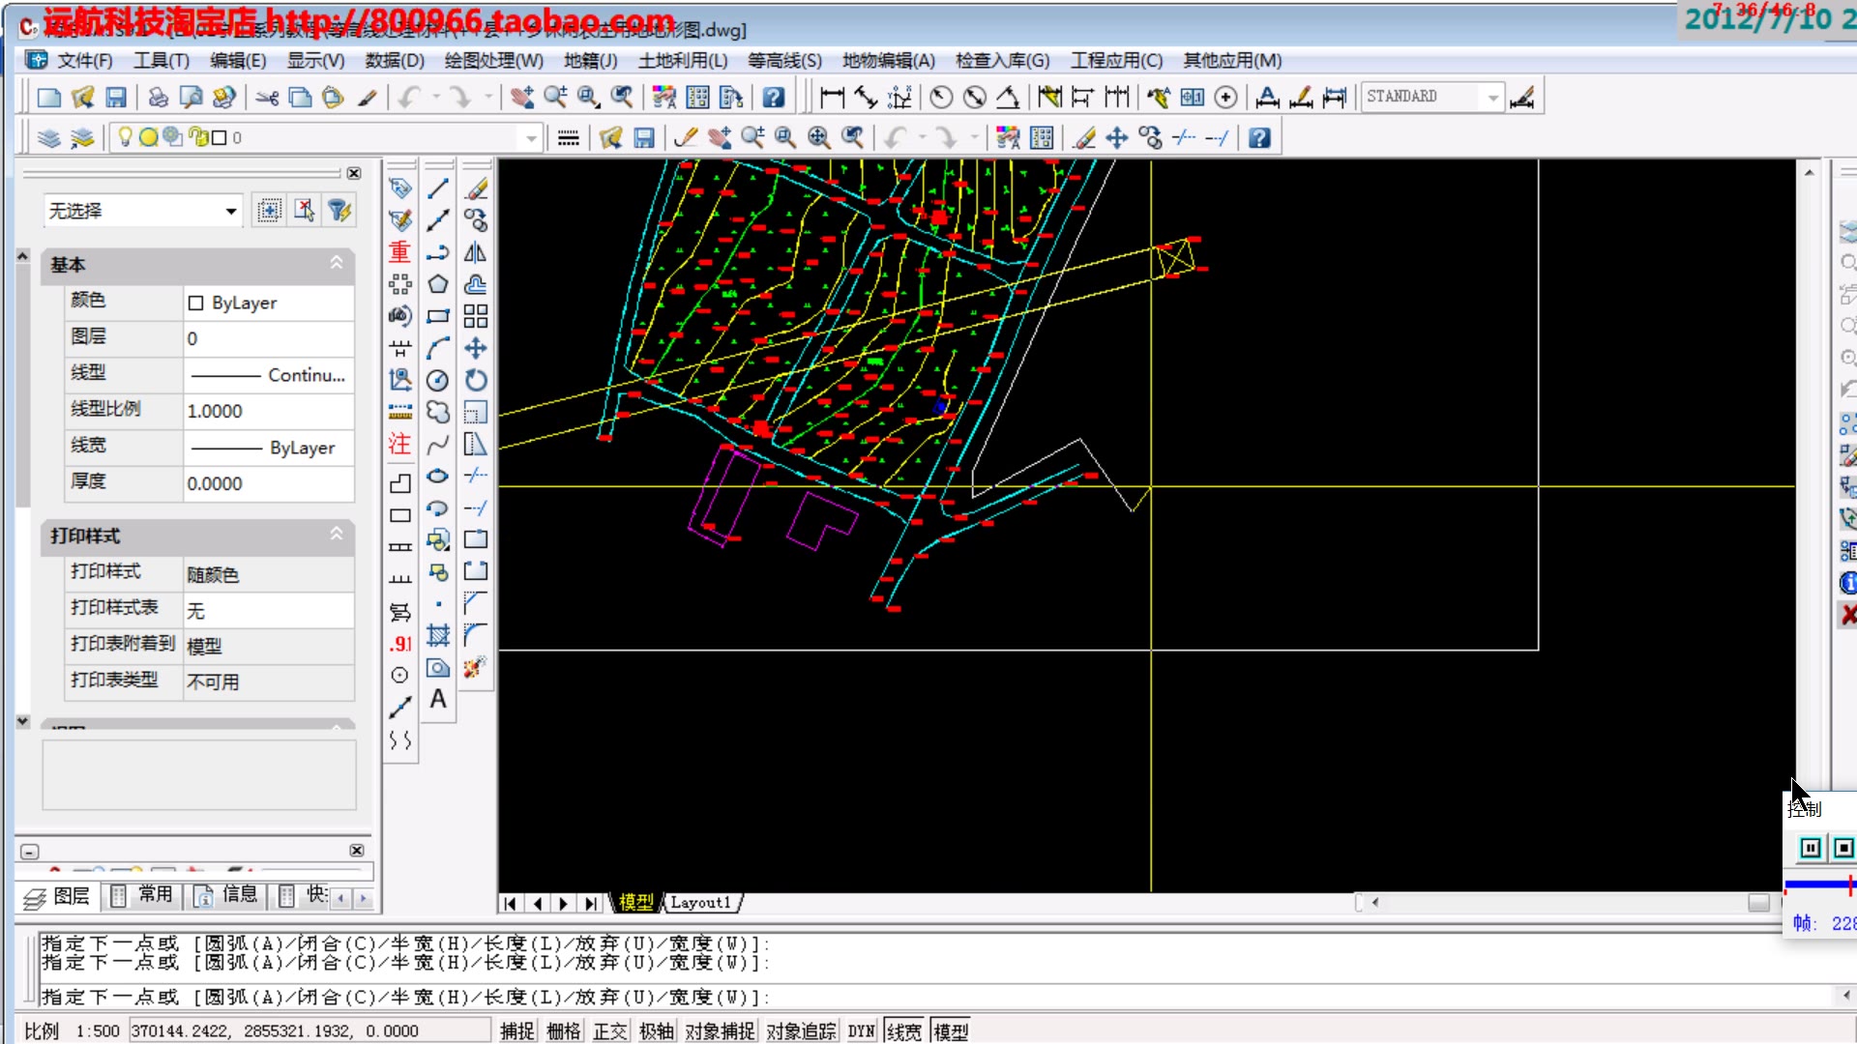Screen dimensions: 1857x1044
Task: Toggle 线宽 lineweight display in status bar
Action: click(x=904, y=1031)
